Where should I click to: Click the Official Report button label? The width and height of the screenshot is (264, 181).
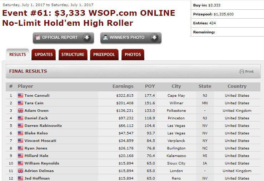60,37
